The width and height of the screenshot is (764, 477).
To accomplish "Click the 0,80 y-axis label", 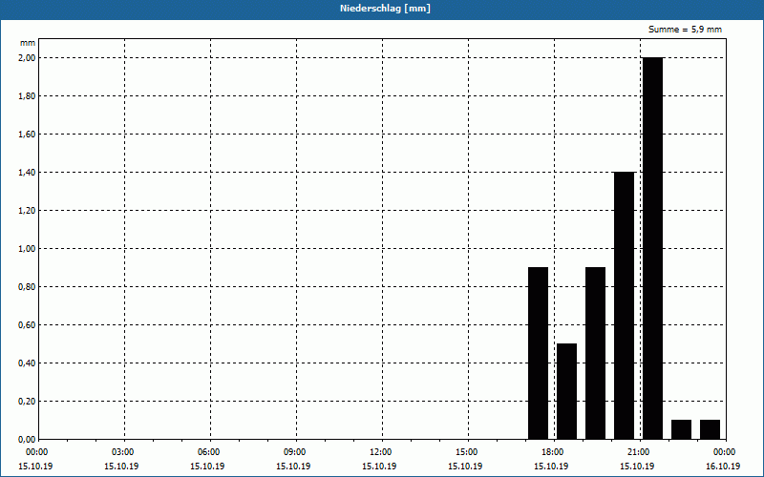I will click(x=27, y=287).
